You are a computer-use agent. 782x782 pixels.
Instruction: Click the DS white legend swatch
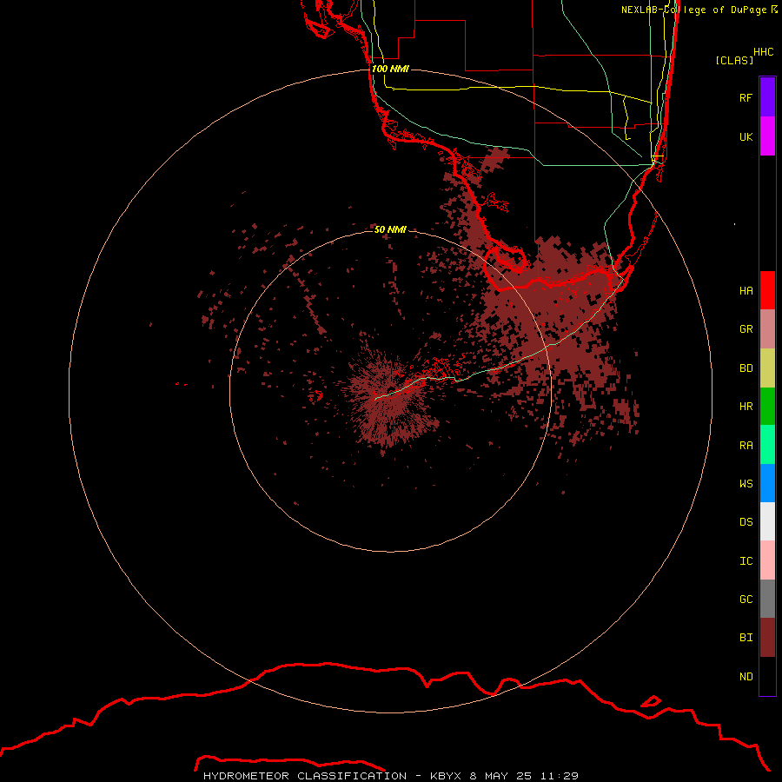[x=767, y=521]
